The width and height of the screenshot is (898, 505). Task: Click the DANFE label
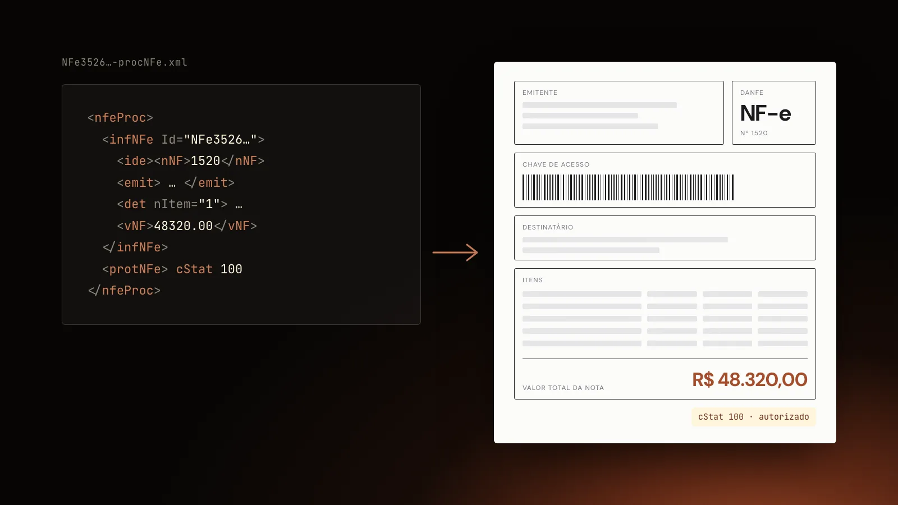coord(752,93)
